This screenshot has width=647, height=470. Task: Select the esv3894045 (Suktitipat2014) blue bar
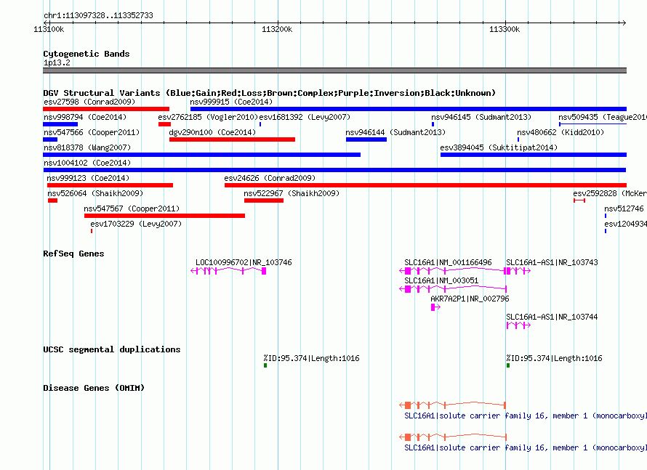(x=534, y=155)
